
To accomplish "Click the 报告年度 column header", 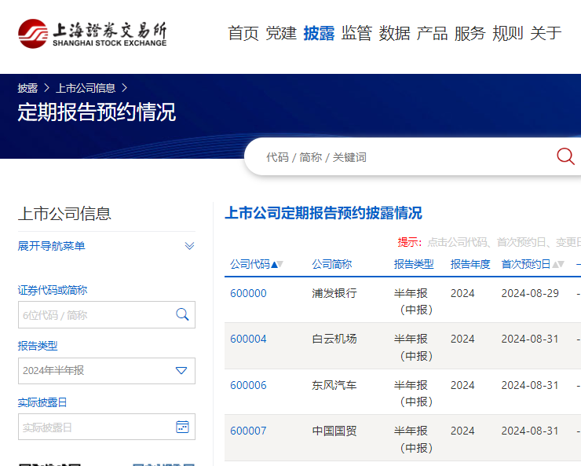I will 470,264.
